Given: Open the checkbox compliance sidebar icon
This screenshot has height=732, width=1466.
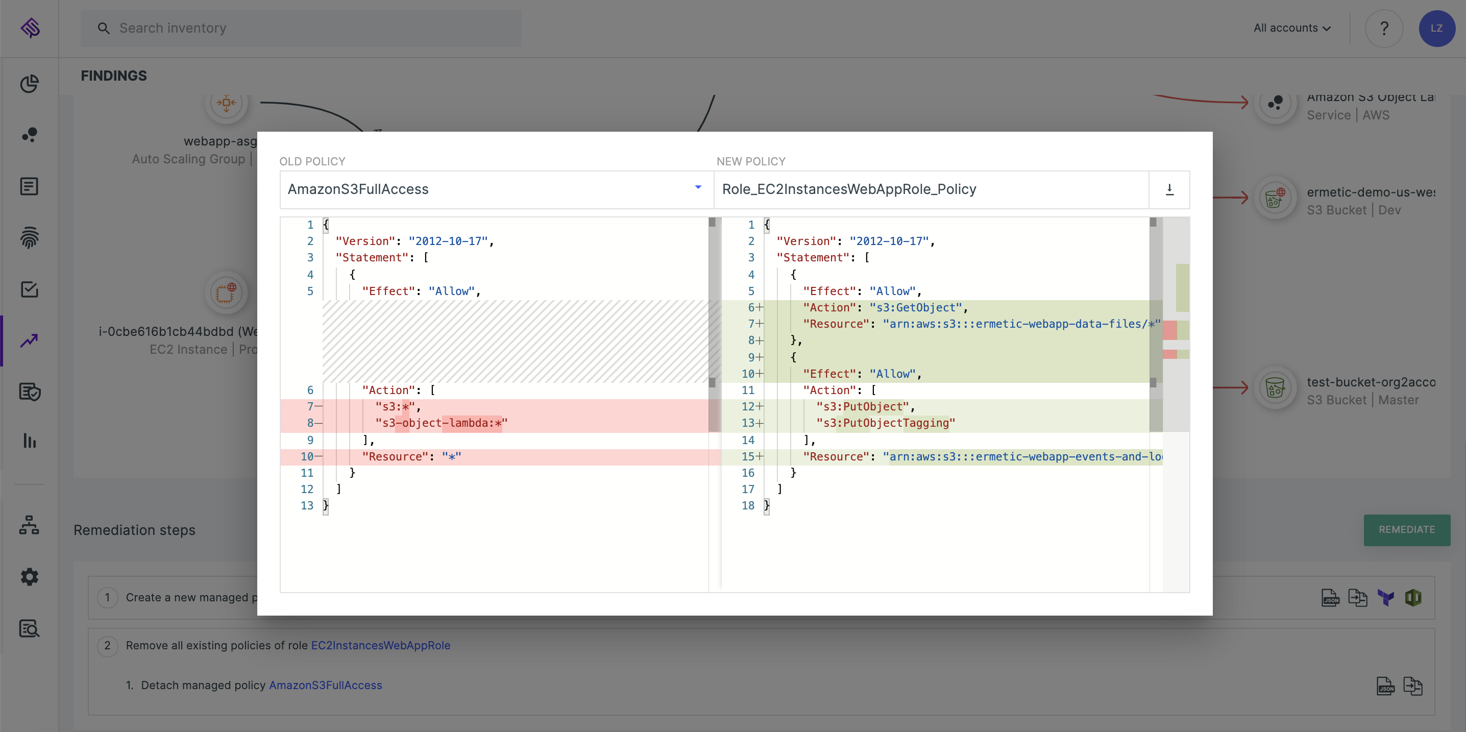Looking at the screenshot, I should point(29,289).
